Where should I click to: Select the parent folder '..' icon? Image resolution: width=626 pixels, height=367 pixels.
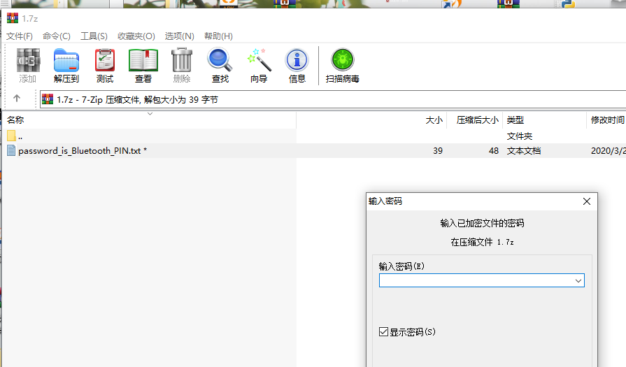11,136
